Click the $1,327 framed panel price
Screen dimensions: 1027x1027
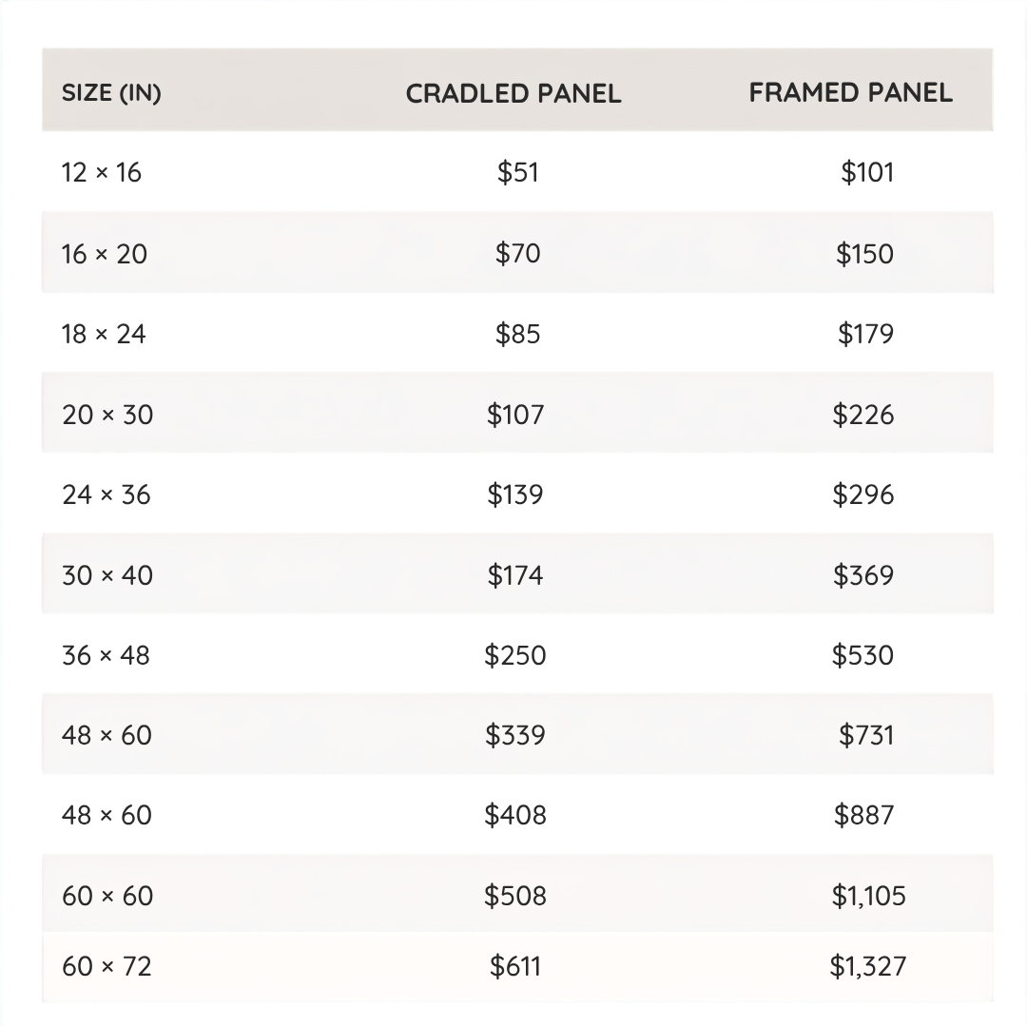pos(868,966)
